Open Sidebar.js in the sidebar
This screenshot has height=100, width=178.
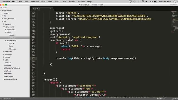12,49
